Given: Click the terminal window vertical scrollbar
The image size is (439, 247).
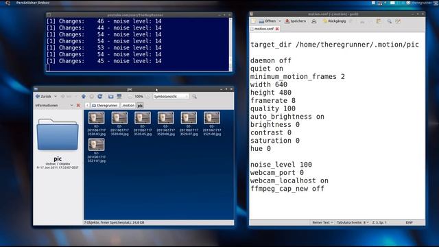Looking at the screenshot, I should coord(230,44).
